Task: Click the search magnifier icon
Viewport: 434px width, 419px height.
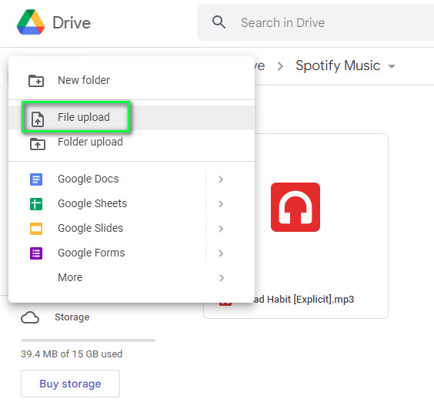Action: click(x=219, y=22)
